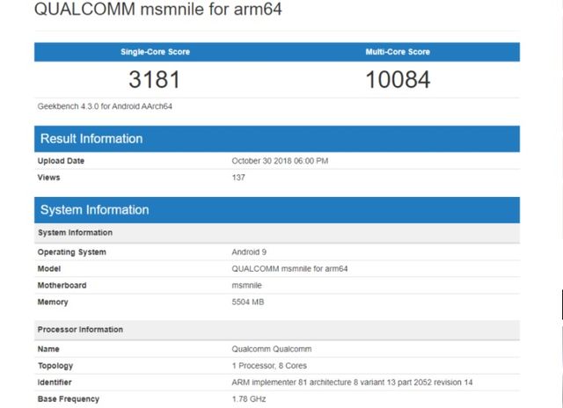Image resolution: width=563 pixels, height=408 pixels.
Task: Select the Upload Date row label
Action: (61, 161)
